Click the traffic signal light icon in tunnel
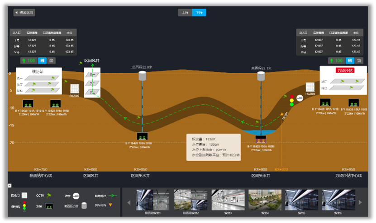376x223 pixels. (292, 101)
